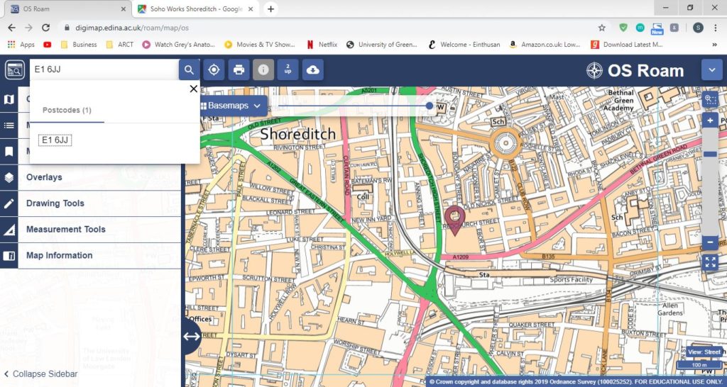727x387 pixels.
Task: Click the cloud data download icon
Action: tap(313, 70)
